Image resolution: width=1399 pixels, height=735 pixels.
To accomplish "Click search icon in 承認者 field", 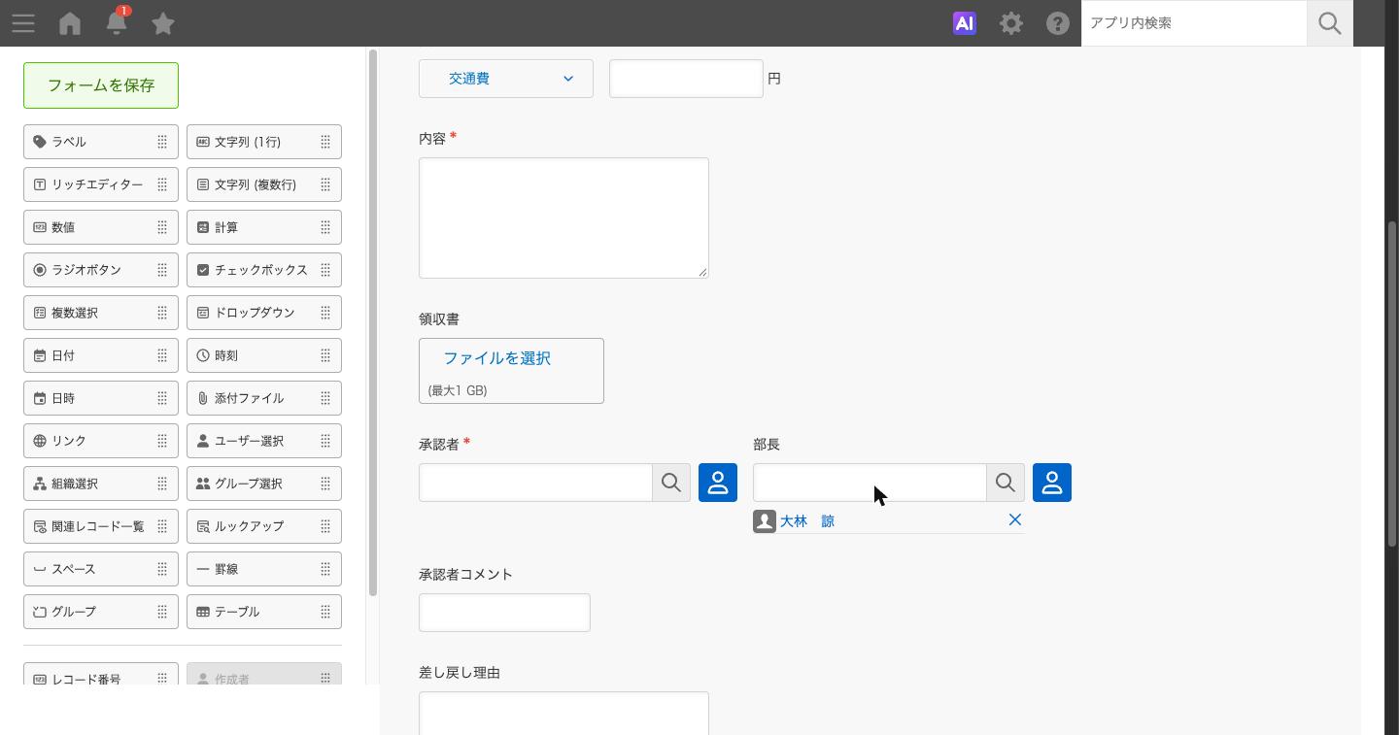I will point(671,483).
